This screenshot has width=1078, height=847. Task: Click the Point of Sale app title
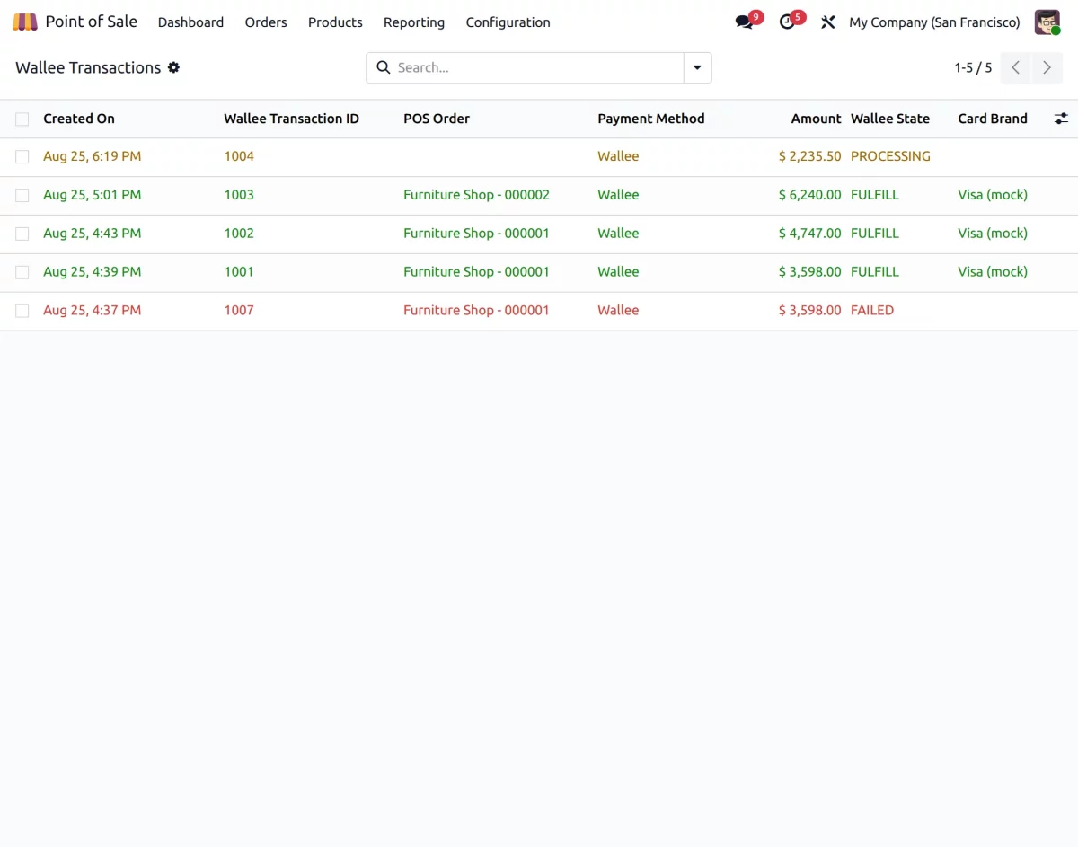pos(92,22)
